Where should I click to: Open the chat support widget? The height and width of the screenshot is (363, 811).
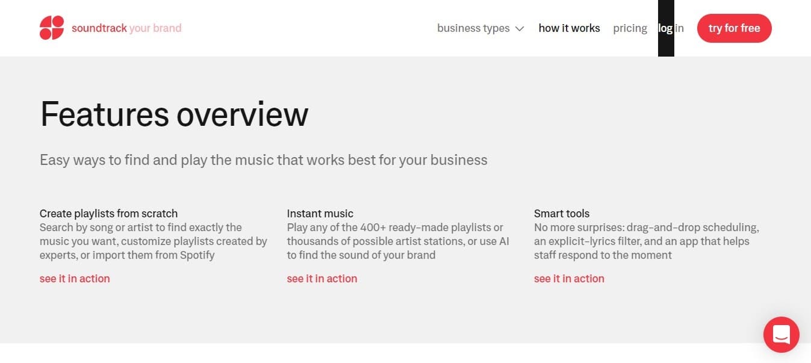781,334
